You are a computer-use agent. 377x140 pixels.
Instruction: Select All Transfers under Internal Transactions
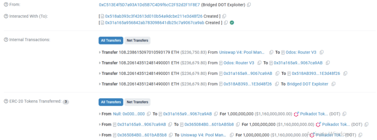tap(111, 41)
